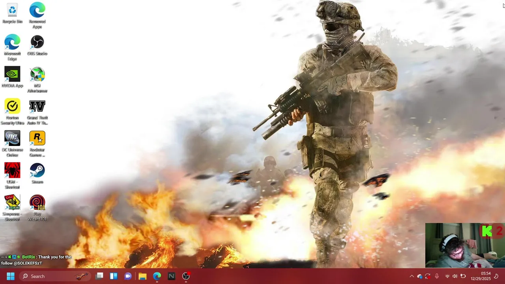Open the OneDrive cloud tray icon
The width and height of the screenshot is (505, 284).
click(x=419, y=276)
